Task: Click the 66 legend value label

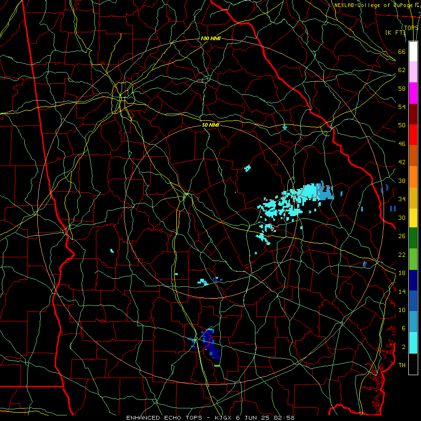Action: pos(402,51)
